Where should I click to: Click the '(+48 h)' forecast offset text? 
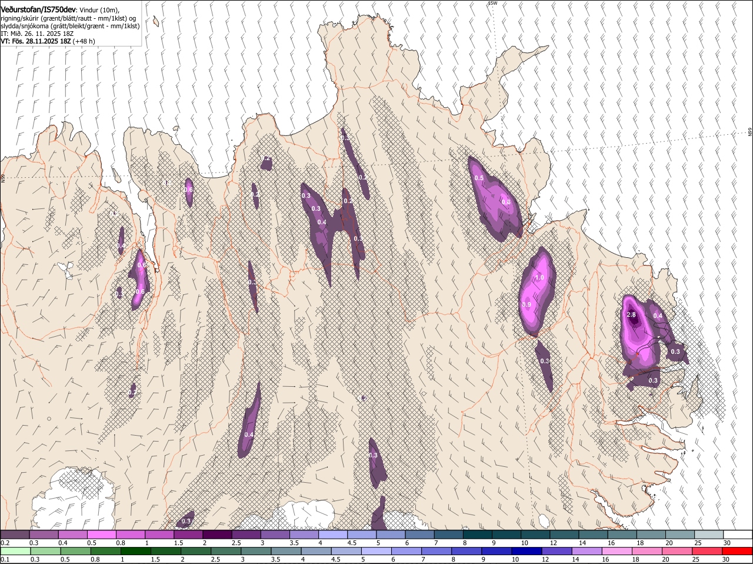click(84, 41)
